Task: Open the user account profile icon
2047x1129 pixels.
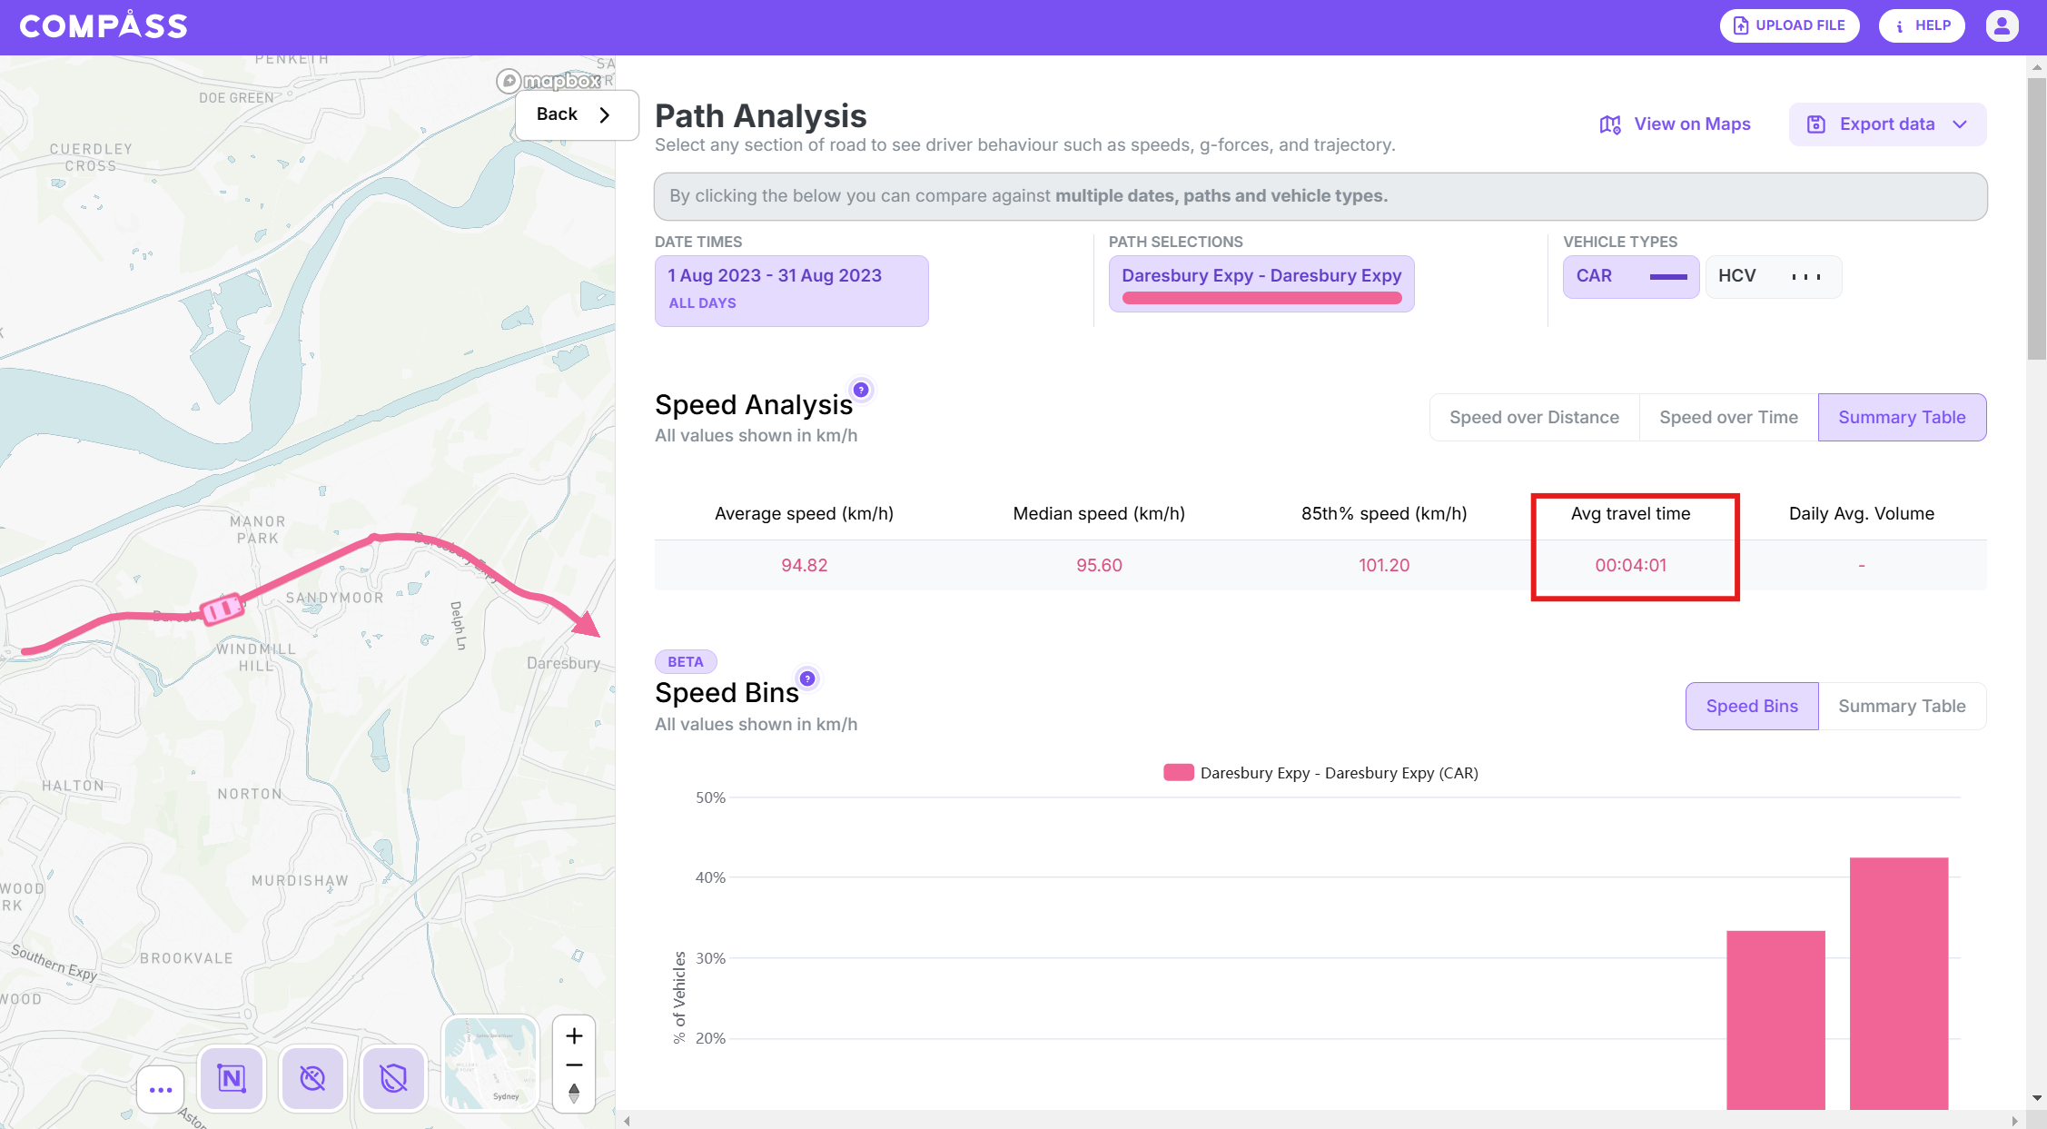Action: pyautogui.click(x=2002, y=25)
